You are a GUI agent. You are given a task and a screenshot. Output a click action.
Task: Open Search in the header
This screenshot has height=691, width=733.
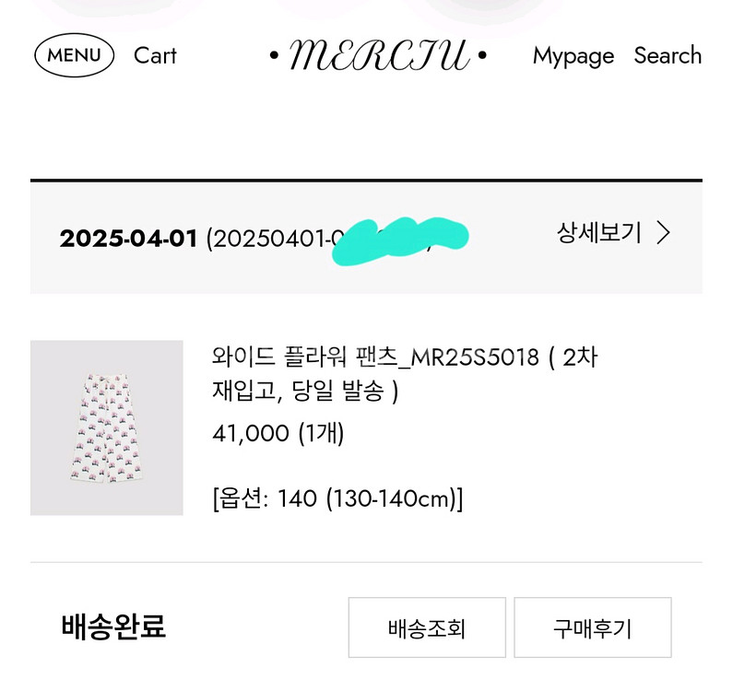(x=668, y=55)
